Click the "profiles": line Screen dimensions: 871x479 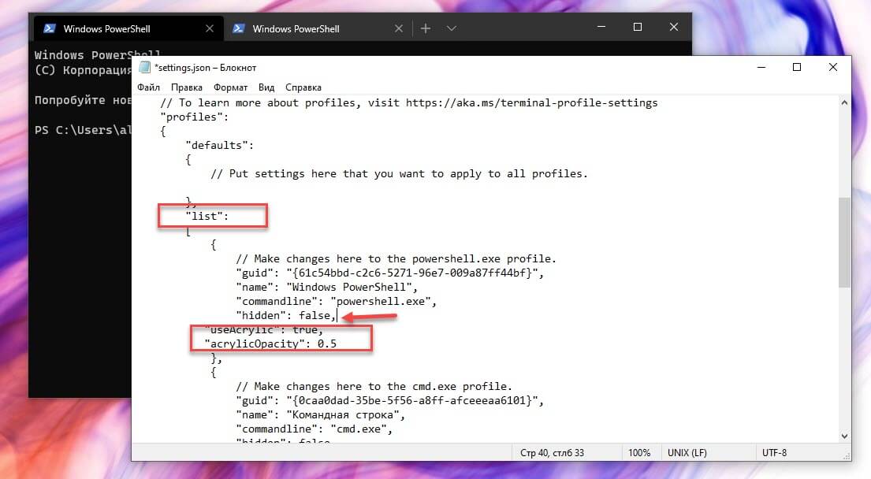point(195,117)
